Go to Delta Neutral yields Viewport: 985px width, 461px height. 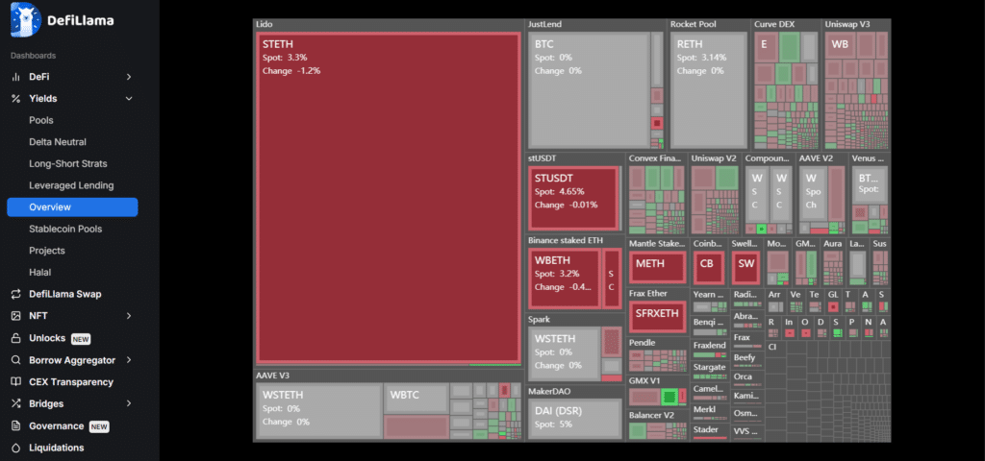tap(58, 142)
